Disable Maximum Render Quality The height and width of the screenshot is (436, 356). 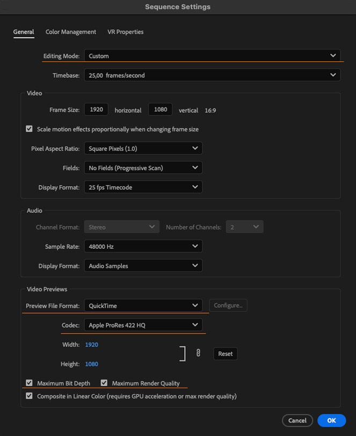(105, 382)
